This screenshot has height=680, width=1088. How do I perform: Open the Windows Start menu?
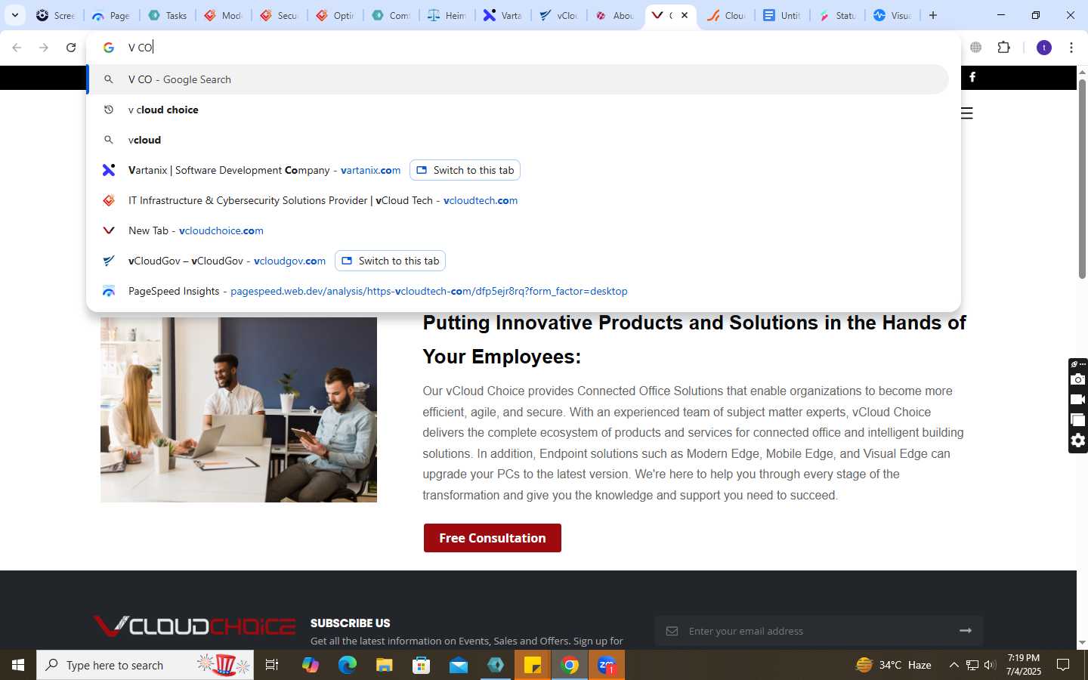18,665
